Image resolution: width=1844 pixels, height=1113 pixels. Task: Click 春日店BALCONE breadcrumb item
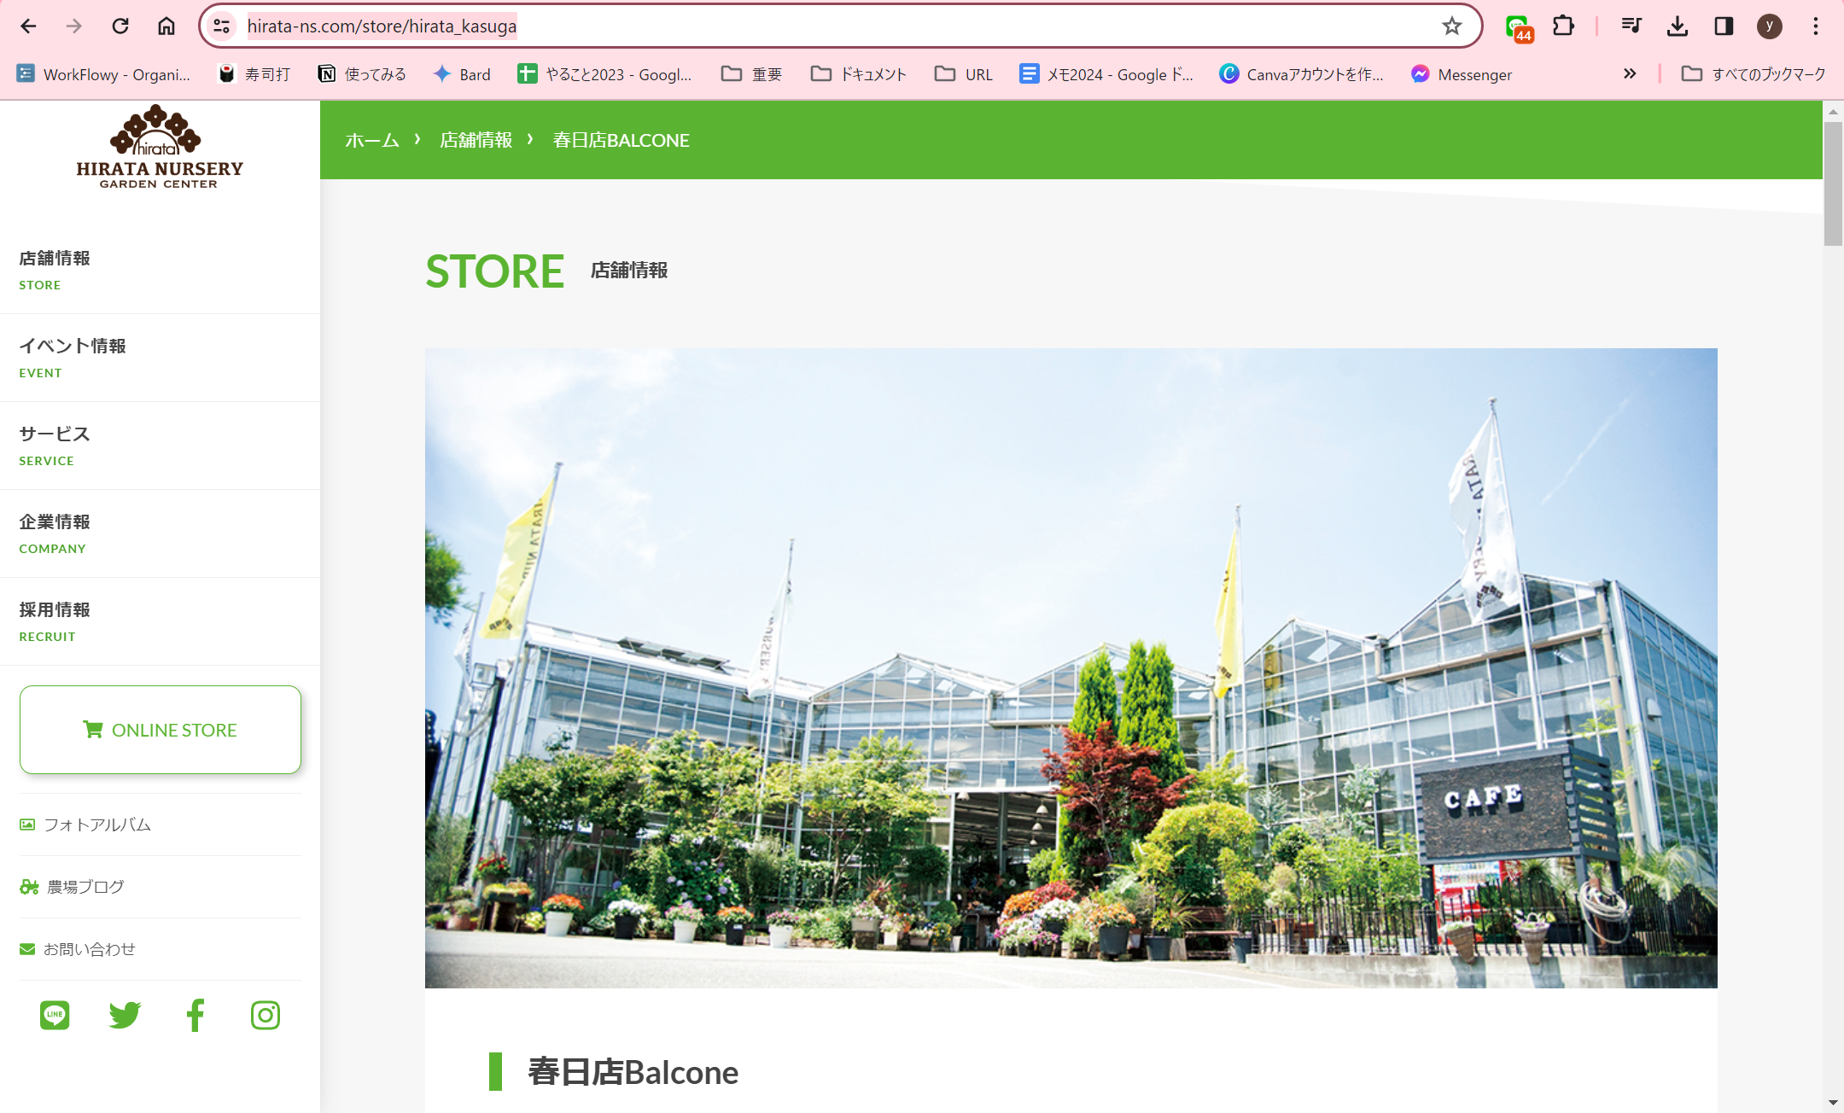(621, 140)
